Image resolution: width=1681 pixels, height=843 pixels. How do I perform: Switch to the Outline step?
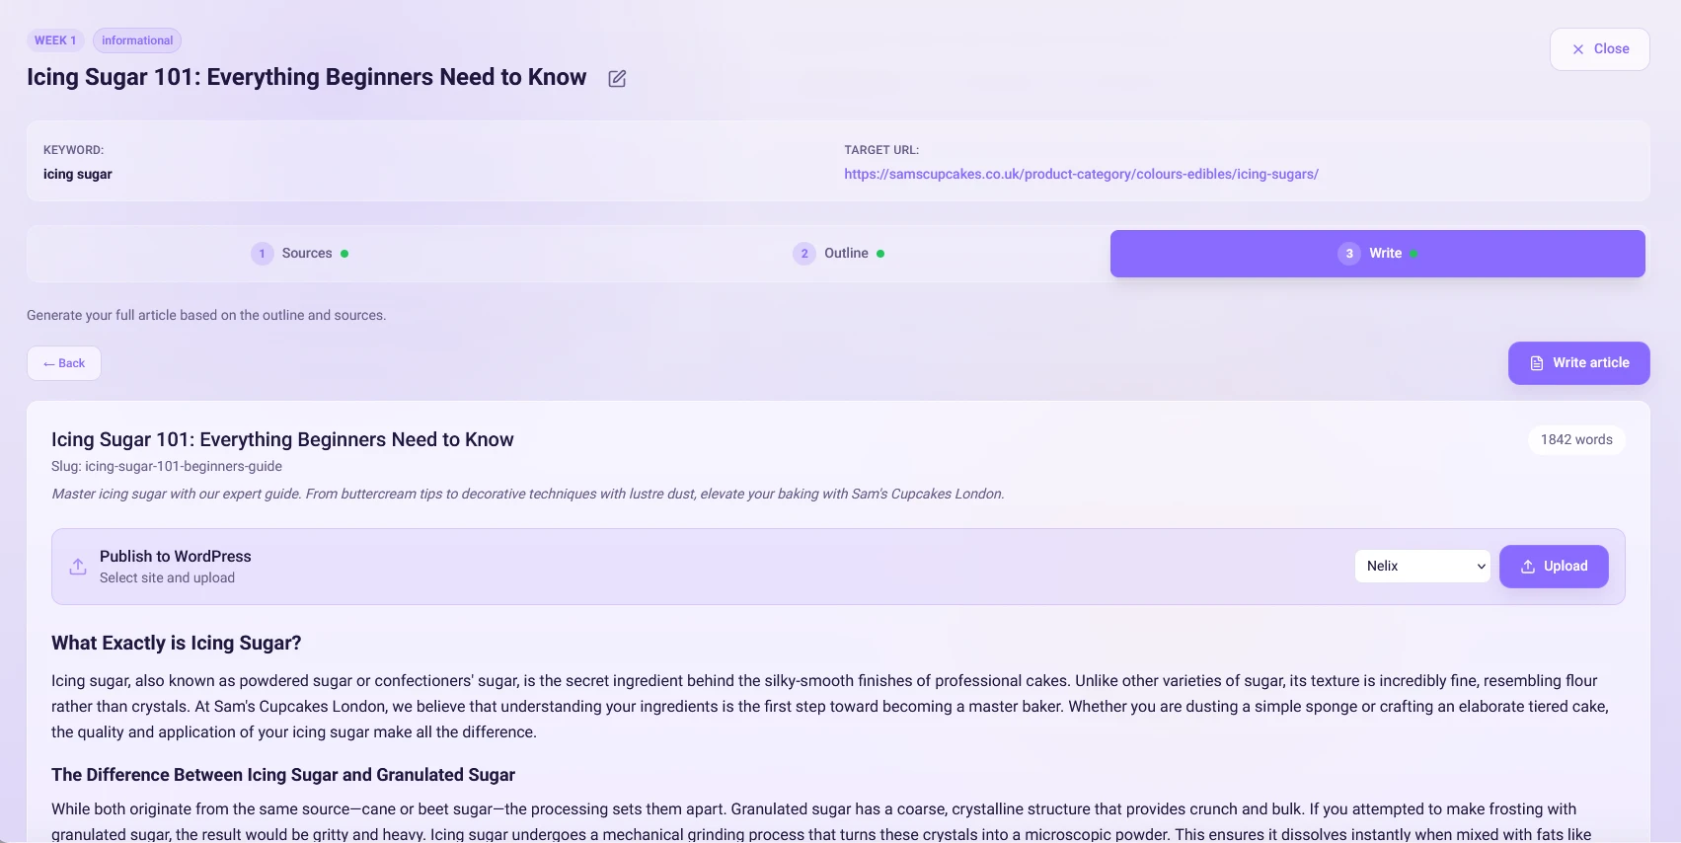(846, 253)
